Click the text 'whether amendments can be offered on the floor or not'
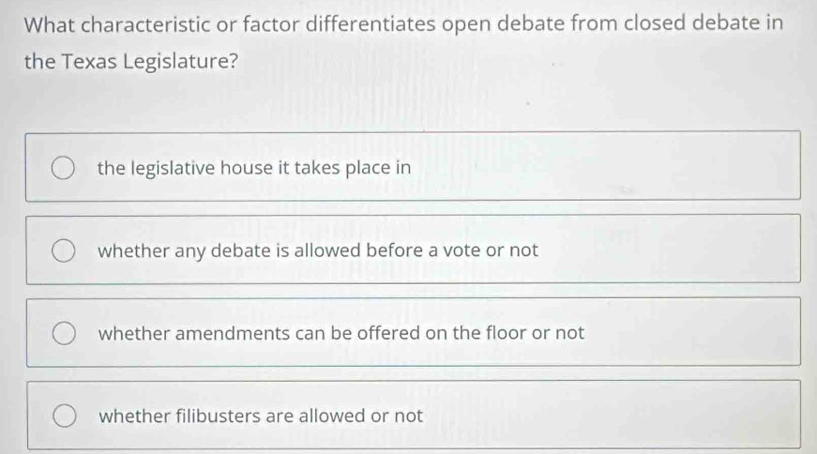 pyautogui.click(x=341, y=333)
